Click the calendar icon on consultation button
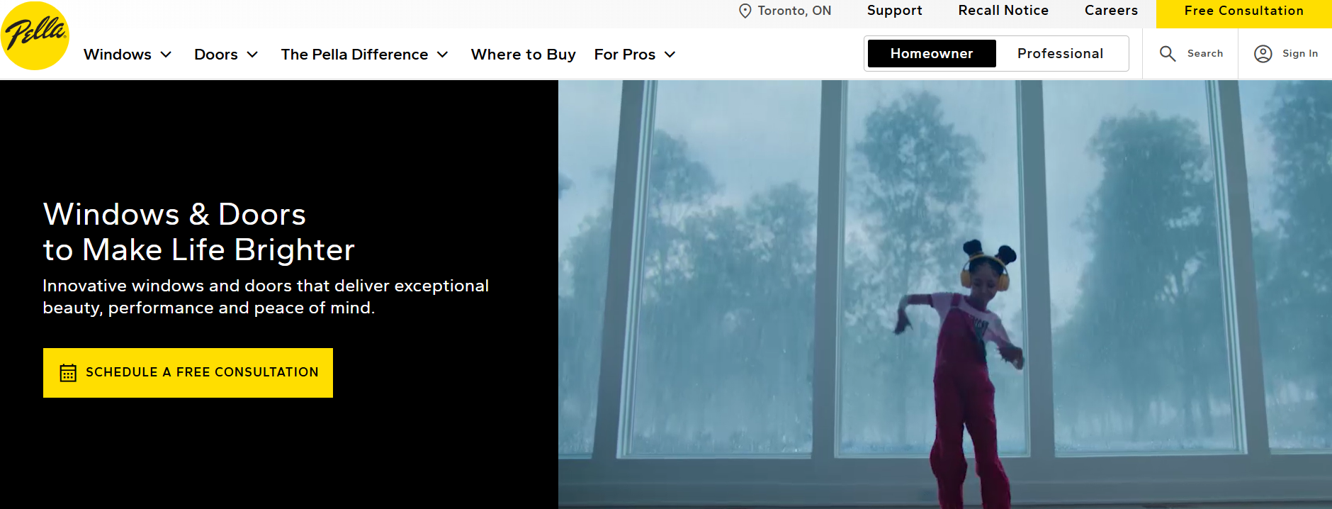Image resolution: width=1332 pixels, height=509 pixels. point(68,373)
